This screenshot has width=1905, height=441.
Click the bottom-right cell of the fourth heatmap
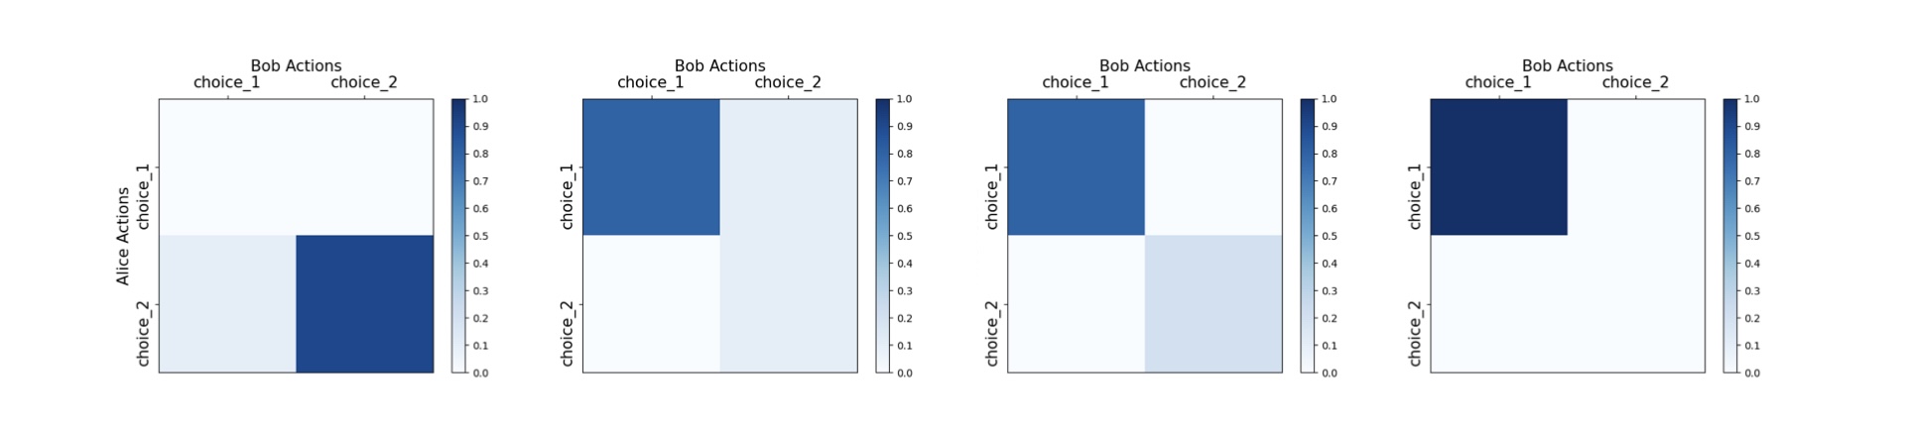click(x=1635, y=303)
